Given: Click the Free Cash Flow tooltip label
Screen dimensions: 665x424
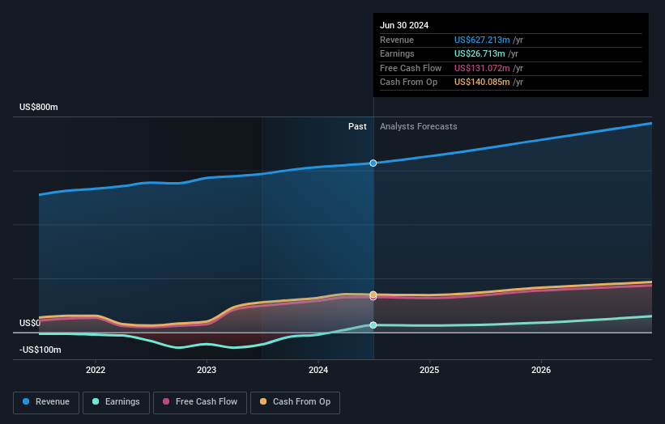Looking at the screenshot, I should (411, 68).
